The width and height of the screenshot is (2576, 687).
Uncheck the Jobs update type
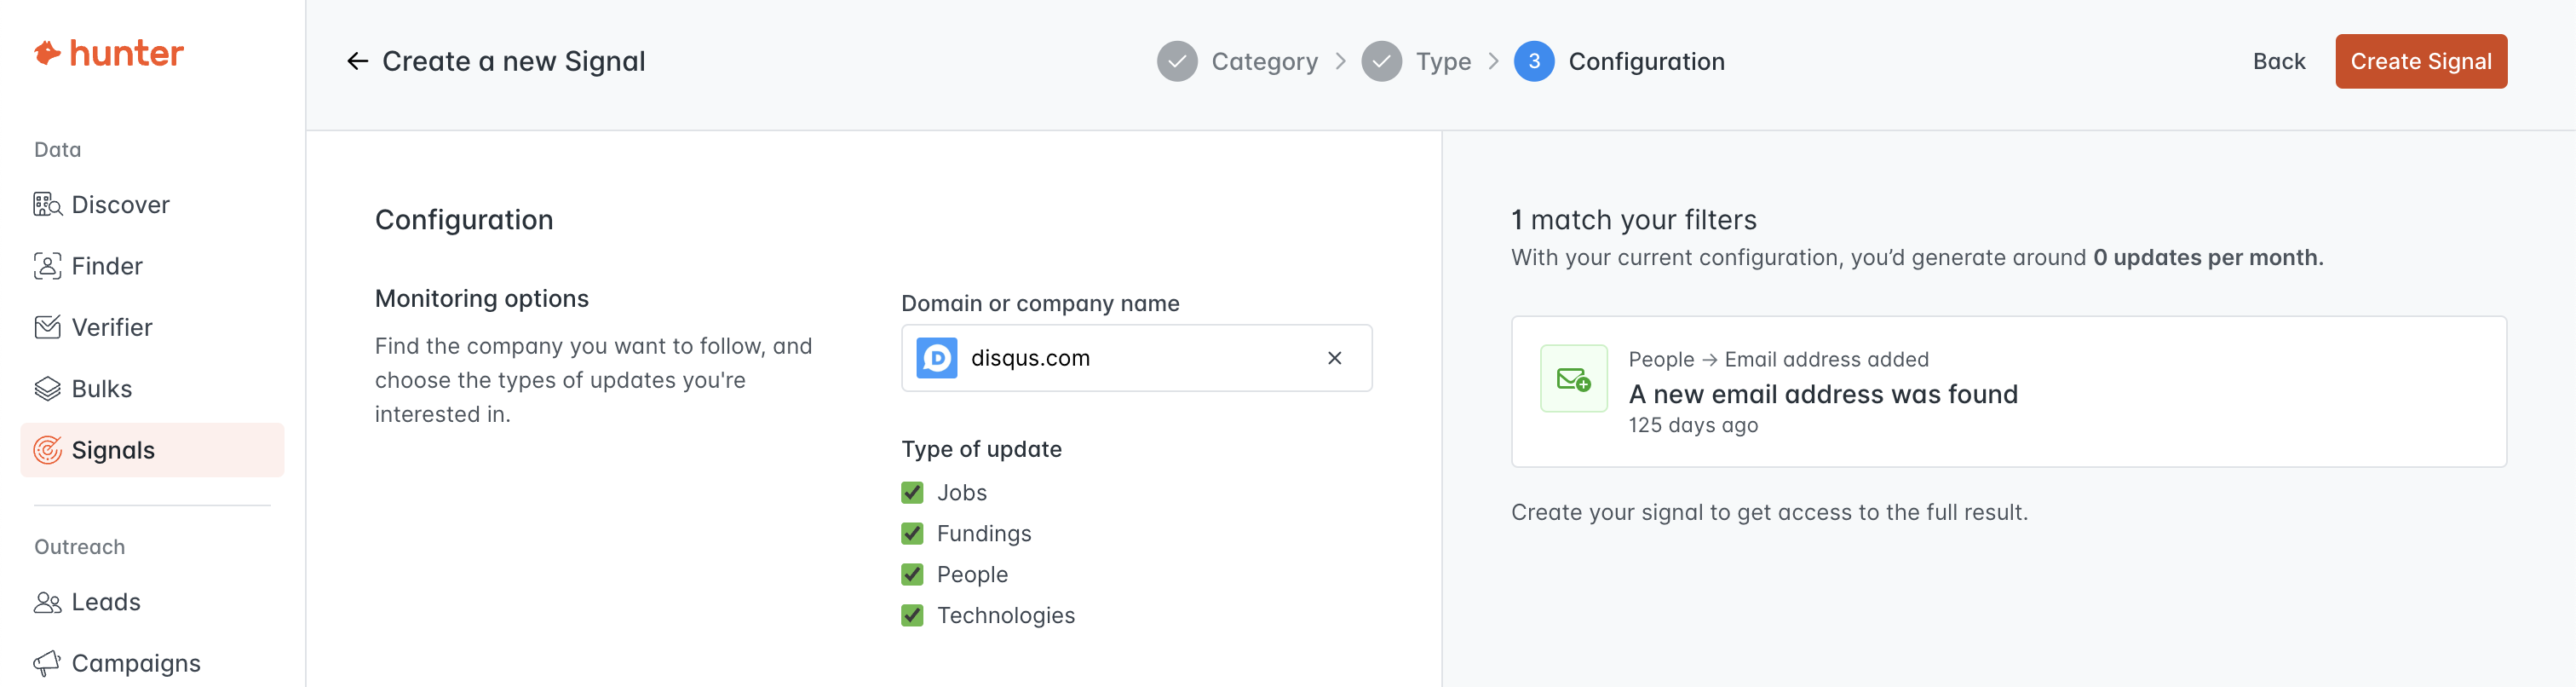pyautogui.click(x=912, y=493)
